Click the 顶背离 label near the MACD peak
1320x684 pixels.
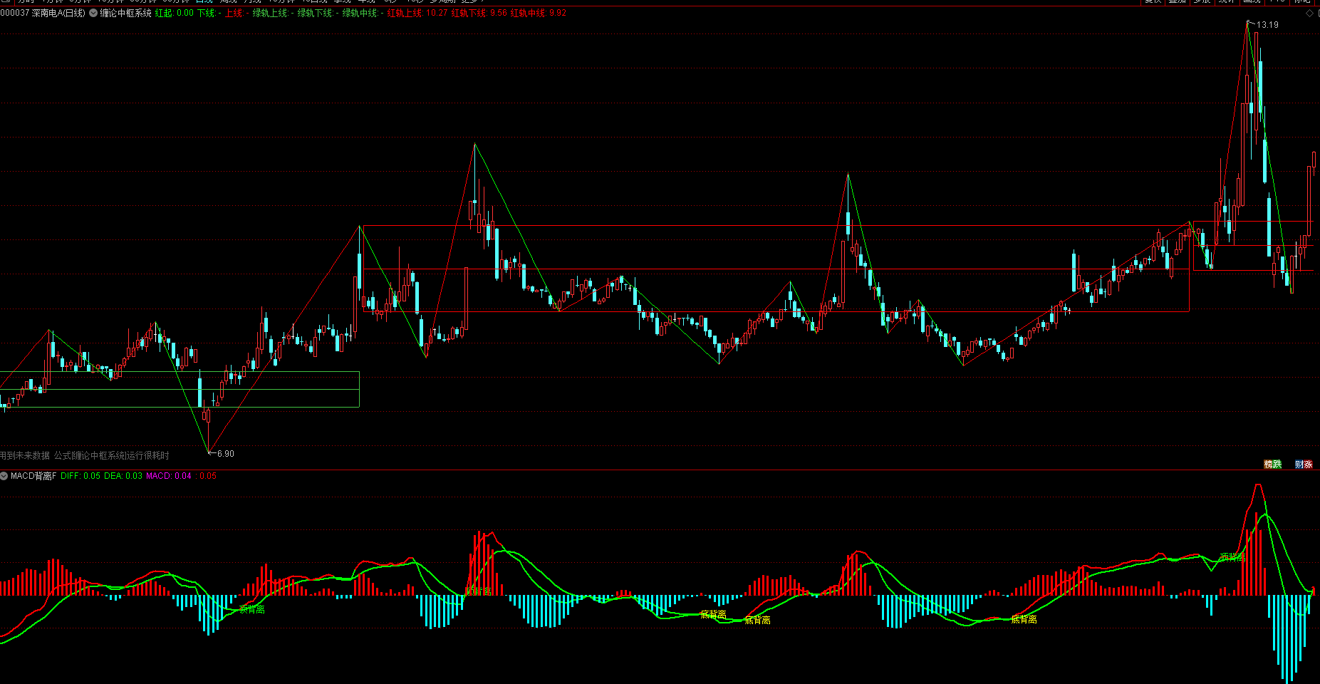pos(1232,557)
